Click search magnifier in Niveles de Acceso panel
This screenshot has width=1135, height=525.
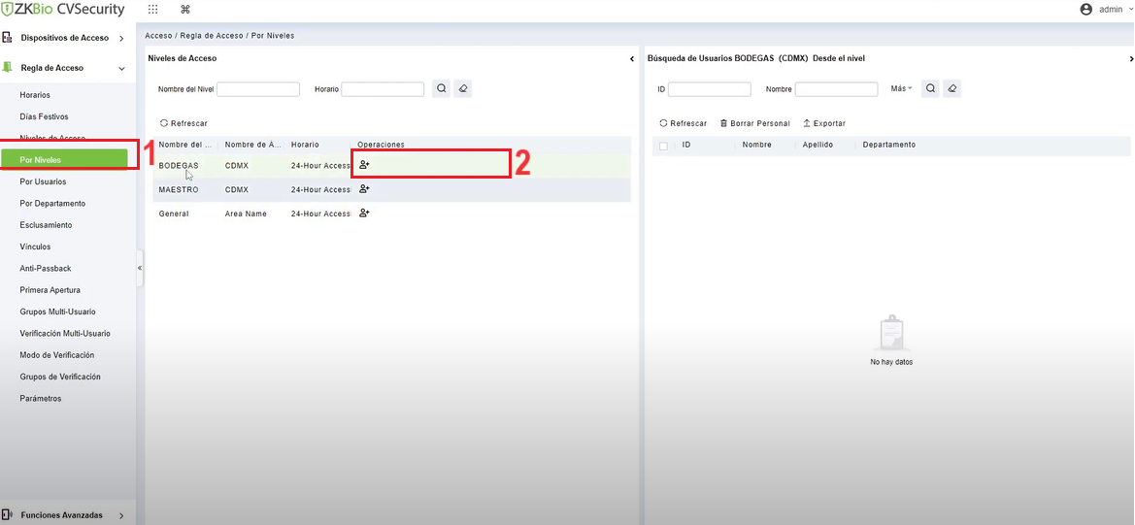point(442,88)
